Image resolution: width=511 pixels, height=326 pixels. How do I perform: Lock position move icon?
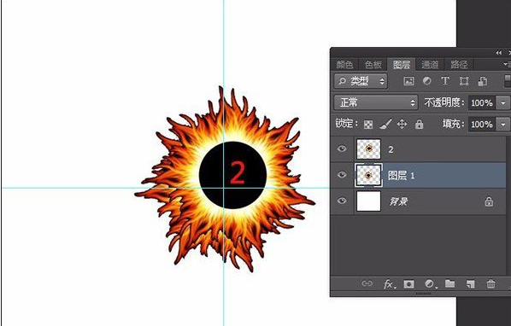tap(402, 124)
